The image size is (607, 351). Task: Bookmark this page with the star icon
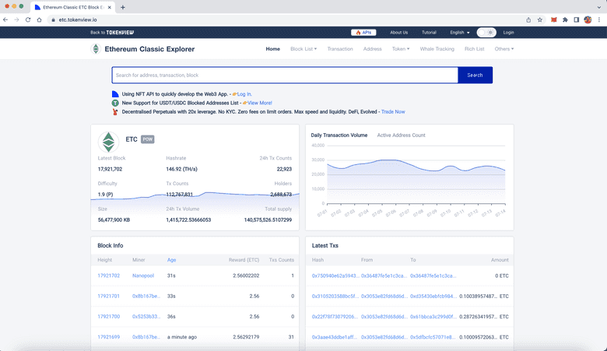coord(540,19)
